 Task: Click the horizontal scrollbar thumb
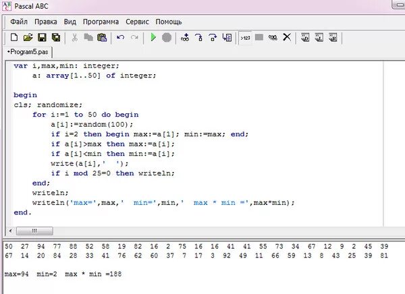pyautogui.click(x=34, y=231)
